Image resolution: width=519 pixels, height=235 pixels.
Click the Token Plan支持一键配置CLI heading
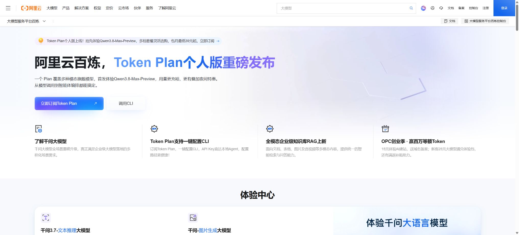click(179, 141)
